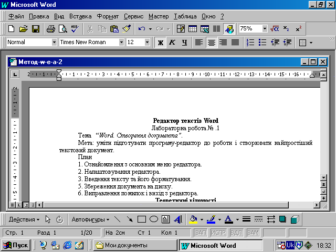Image resolution: width=336 pixels, height=252 pixels.
Task: Justify the paragraph text
Action: pos(235,43)
